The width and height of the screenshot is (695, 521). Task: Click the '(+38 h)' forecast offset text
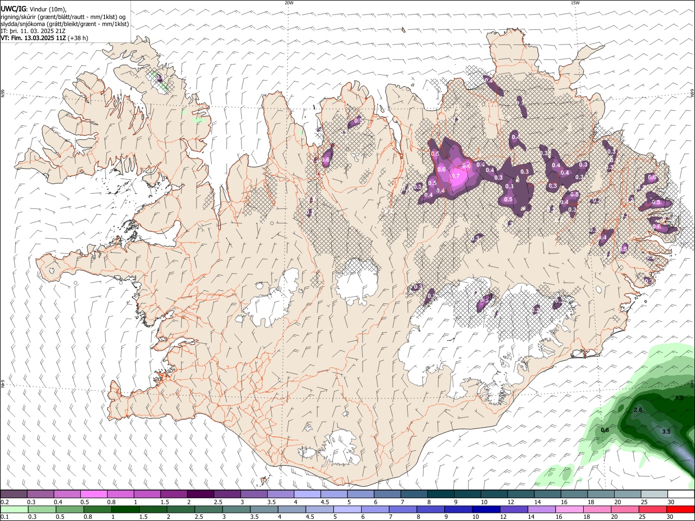(x=78, y=38)
